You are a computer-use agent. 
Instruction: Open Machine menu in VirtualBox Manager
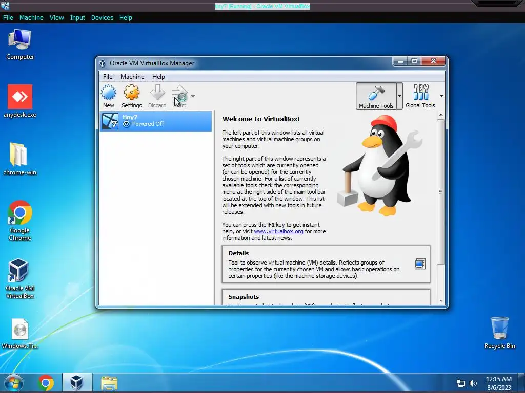(132, 77)
